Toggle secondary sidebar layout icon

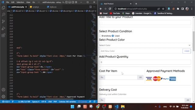pyautogui.click(x=73, y=2)
